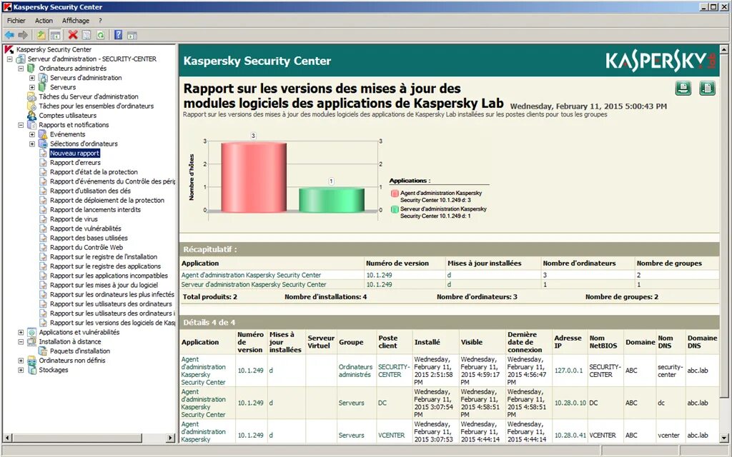Click the Evénements icon in the tree

[43, 134]
